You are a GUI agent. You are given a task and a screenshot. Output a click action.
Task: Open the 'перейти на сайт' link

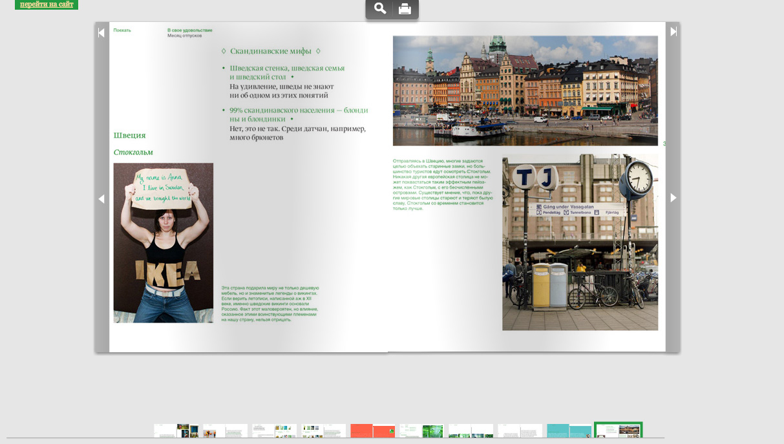(x=47, y=5)
